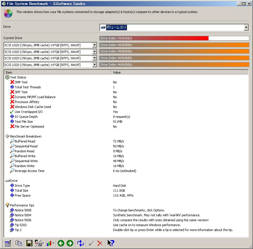Click the first orange Drive Index 46960kB/s bar
Image resolution: width=253 pixels, height=249 pixels.
click(x=174, y=45)
